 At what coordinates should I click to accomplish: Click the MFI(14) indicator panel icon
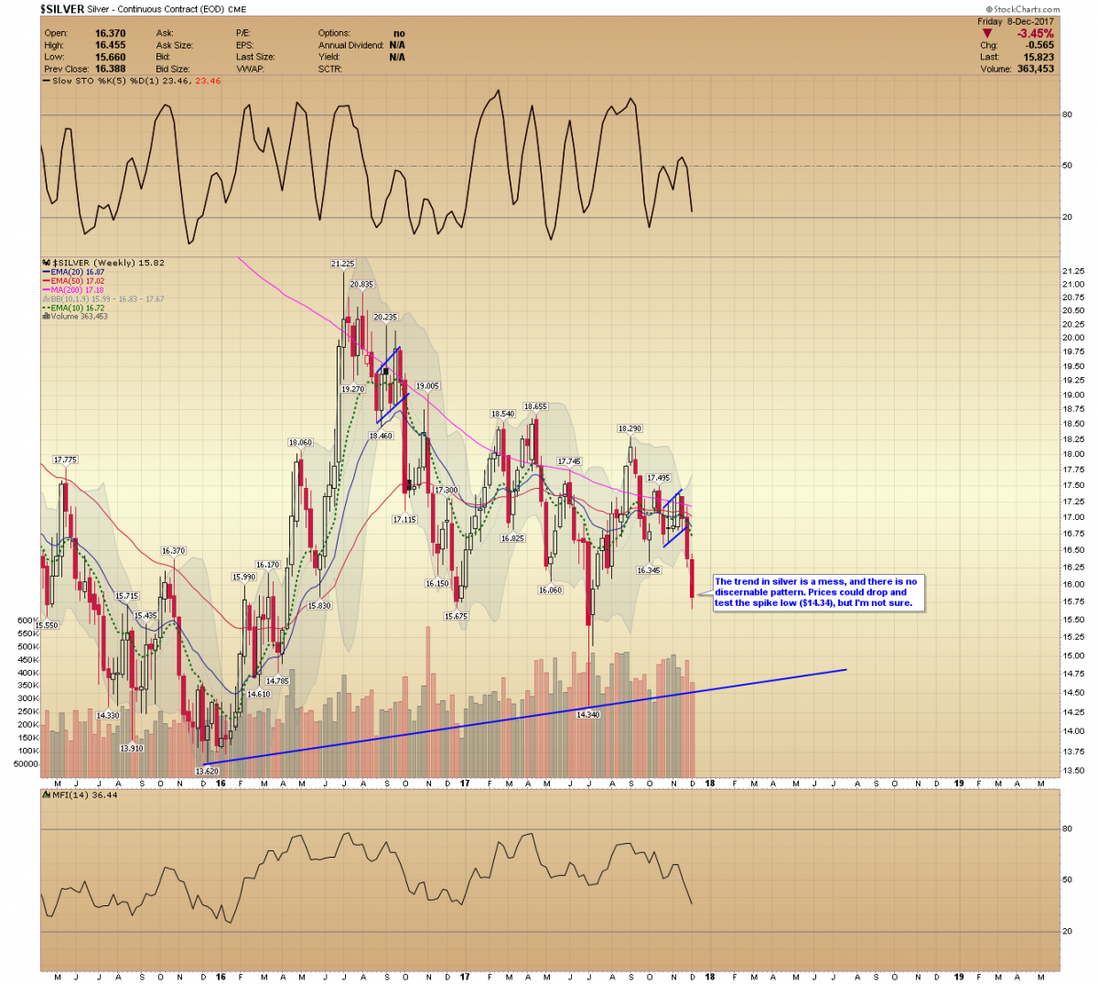pos(46,795)
